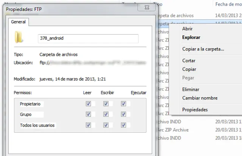Toggle Propietario Ejecutar permission checkbox
The image size is (242, 156).
(x=123, y=104)
